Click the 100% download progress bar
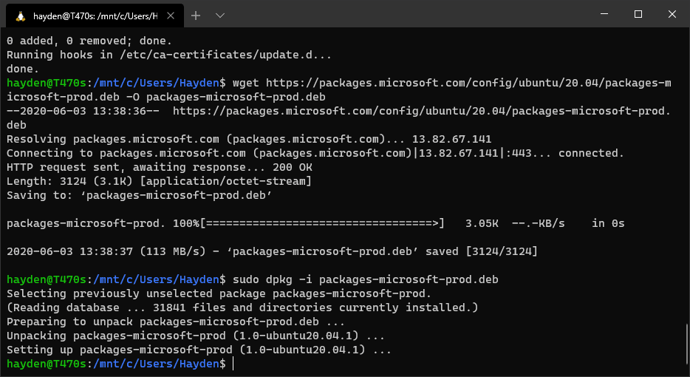The height and width of the screenshot is (377, 690). click(322, 223)
